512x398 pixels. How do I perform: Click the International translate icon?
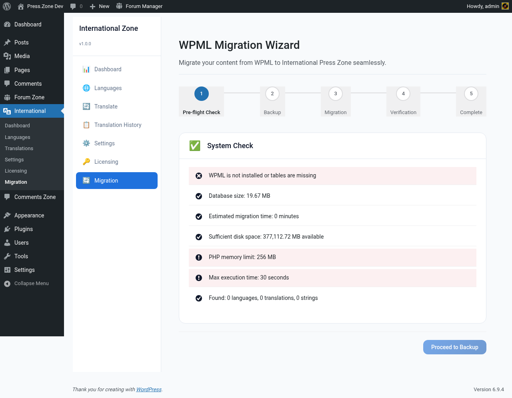7,111
